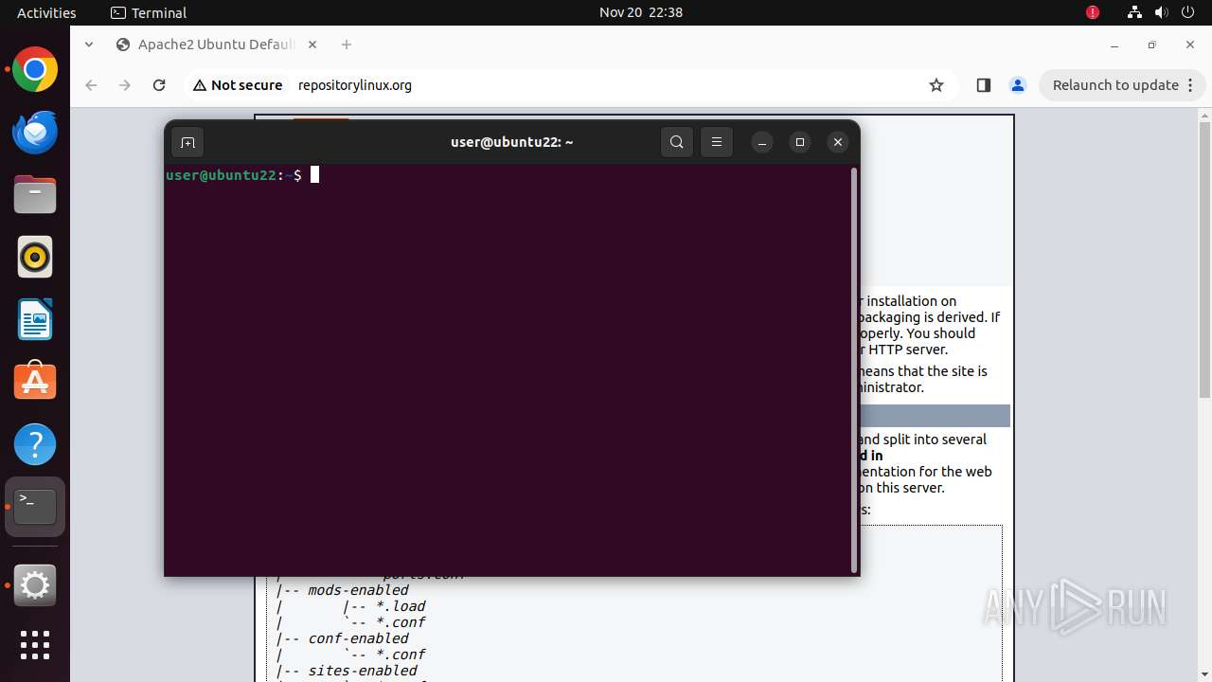Image resolution: width=1212 pixels, height=682 pixels.
Task: Maximize the terminal window
Action: [800, 142]
